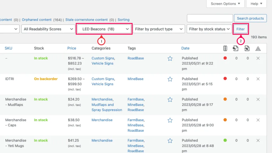Click the outgoing internal links column icon
Image resolution: width=272 pixels, height=153 pixels.
pyautogui.click(x=235, y=48)
